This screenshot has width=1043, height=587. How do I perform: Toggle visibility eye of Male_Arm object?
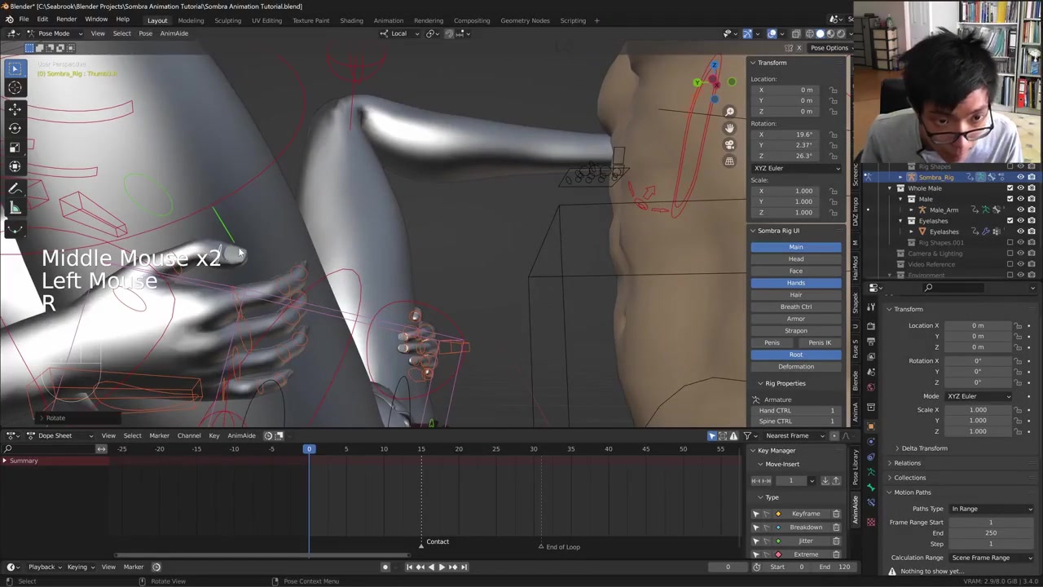click(x=1020, y=210)
